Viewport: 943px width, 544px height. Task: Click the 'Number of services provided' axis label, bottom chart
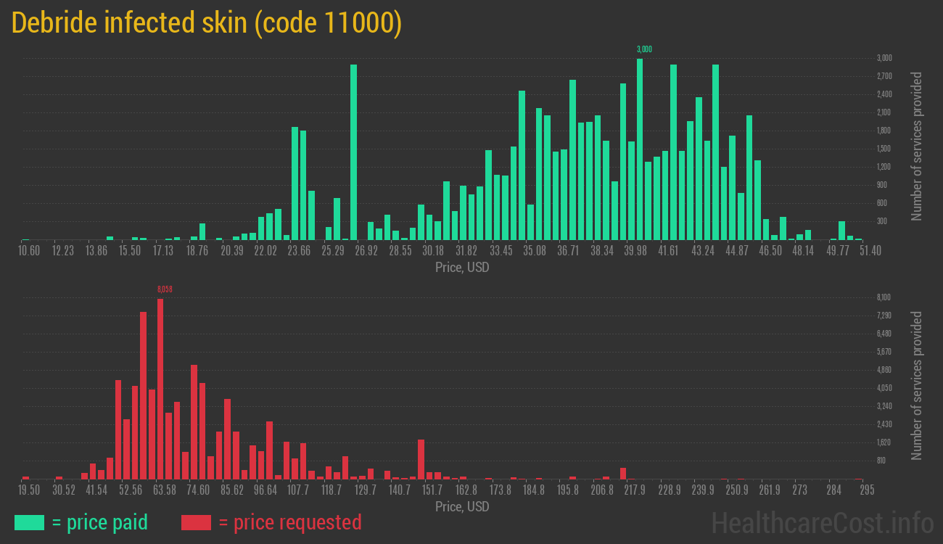coord(918,384)
